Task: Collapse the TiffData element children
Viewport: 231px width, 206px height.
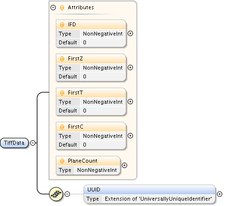Action: pyautogui.click(x=33, y=143)
